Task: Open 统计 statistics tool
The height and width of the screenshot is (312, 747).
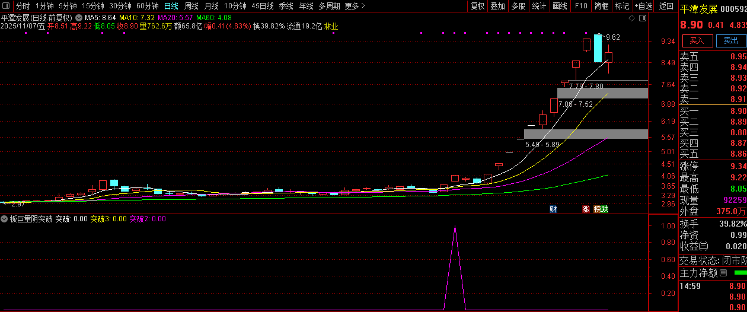Action: (539, 6)
